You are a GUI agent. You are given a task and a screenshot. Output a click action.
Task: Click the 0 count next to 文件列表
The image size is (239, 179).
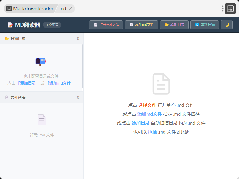[78, 98]
